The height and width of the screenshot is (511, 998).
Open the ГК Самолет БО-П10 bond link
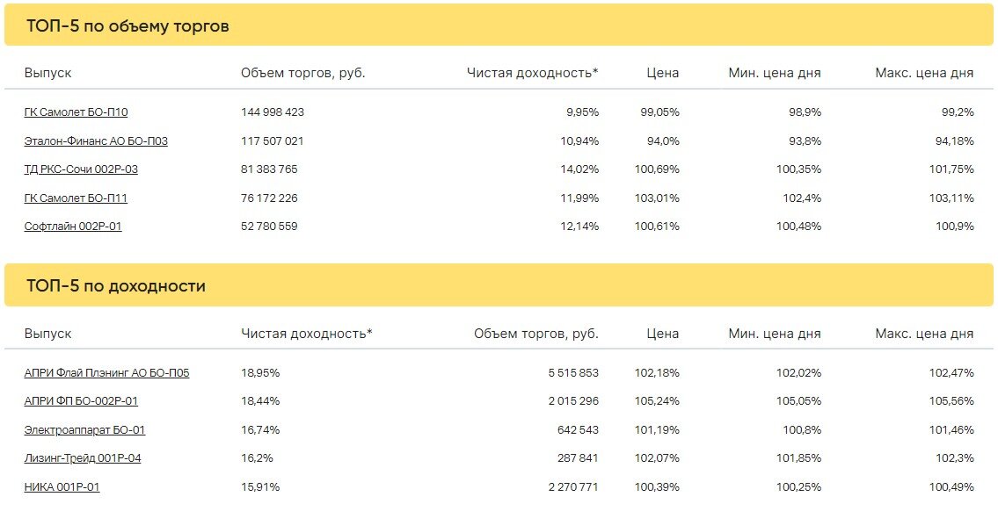76,112
